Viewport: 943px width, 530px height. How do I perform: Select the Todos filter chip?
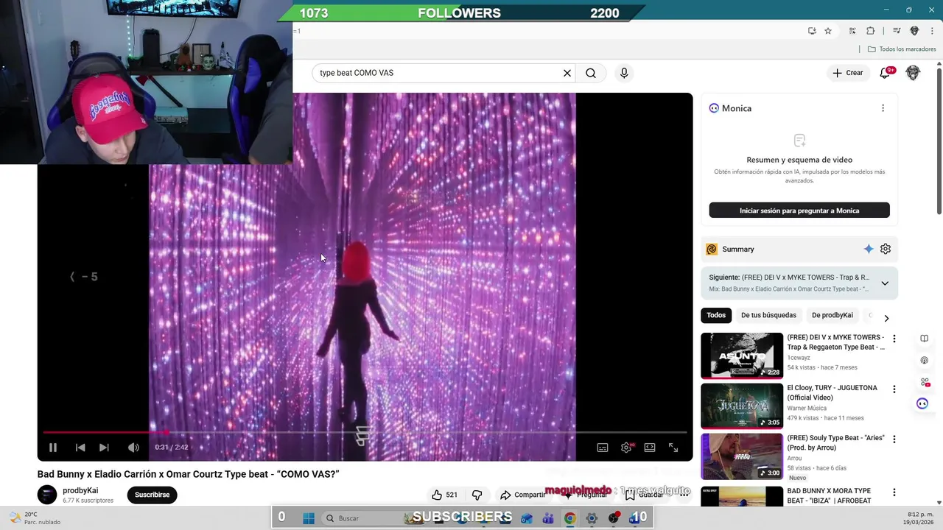(x=716, y=315)
